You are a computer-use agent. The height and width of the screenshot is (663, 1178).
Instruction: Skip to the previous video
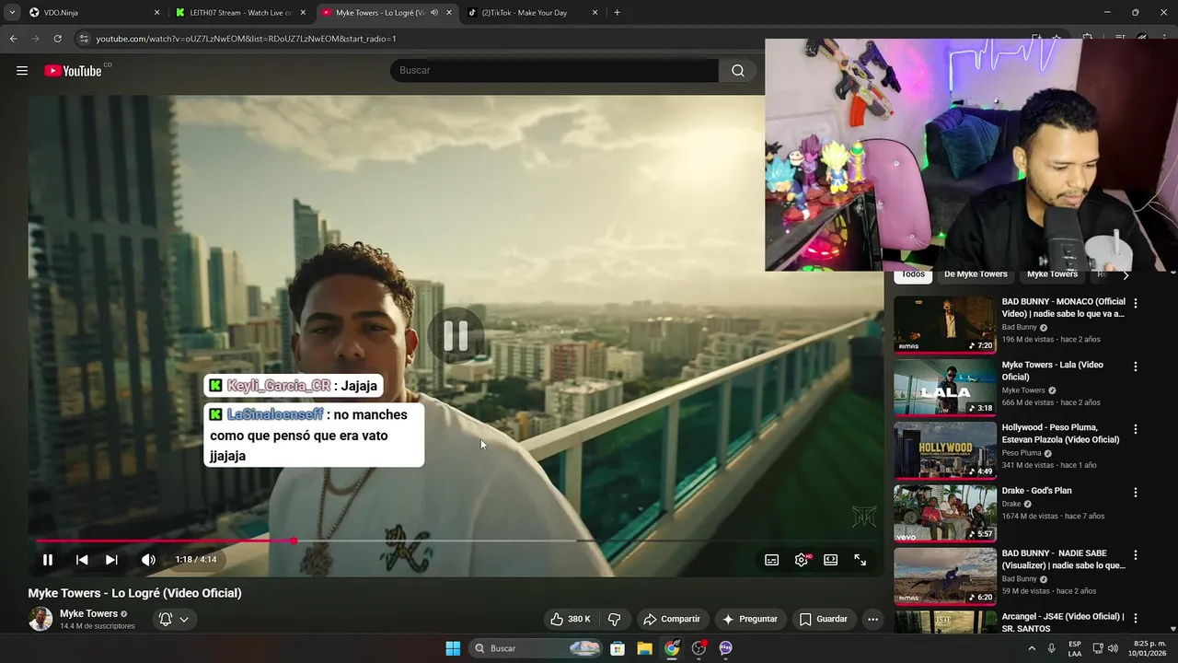(x=82, y=560)
